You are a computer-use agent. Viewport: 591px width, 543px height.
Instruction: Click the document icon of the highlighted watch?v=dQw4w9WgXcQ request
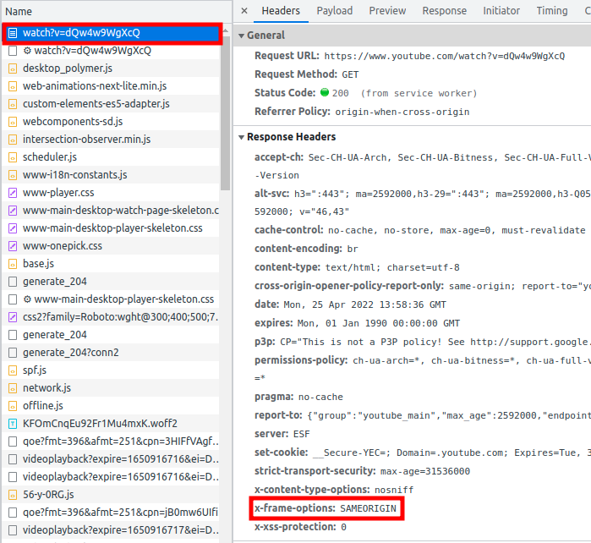click(13, 33)
